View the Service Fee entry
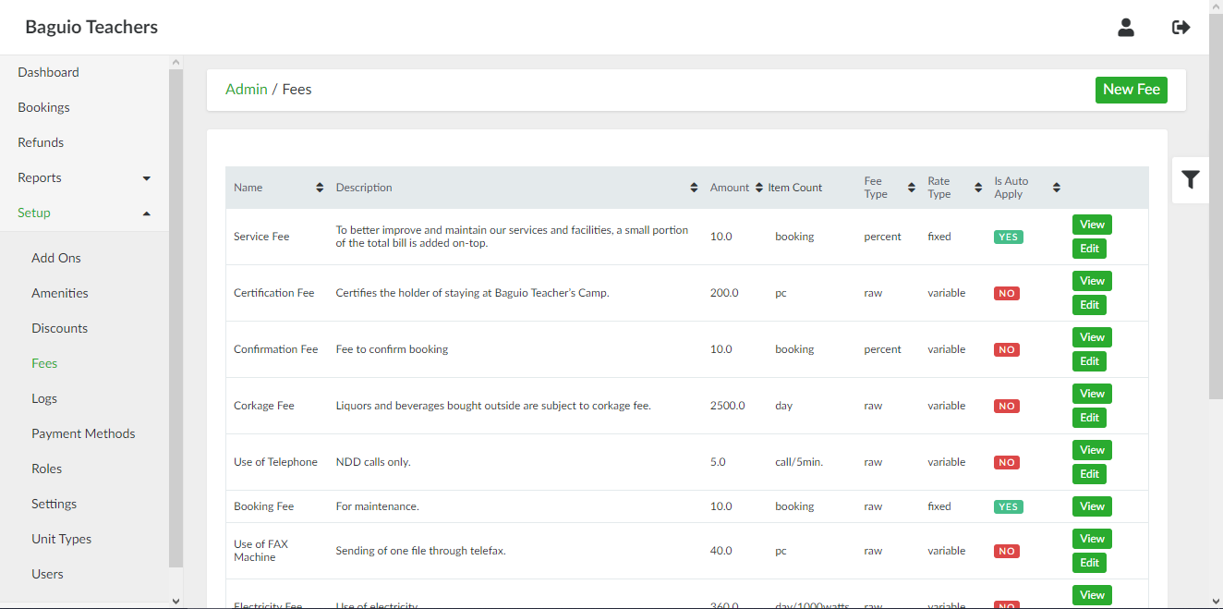The height and width of the screenshot is (609, 1223). pos(1092,225)
